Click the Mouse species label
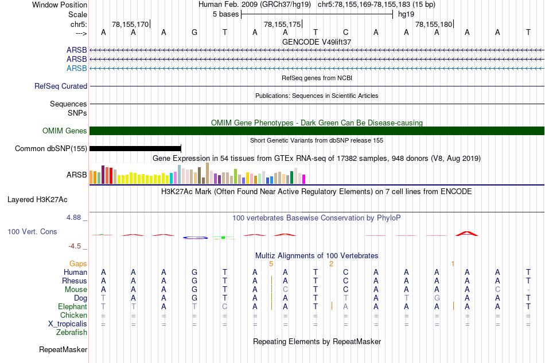The height and width of the screenshot is (363, 545). pos(76,290)
